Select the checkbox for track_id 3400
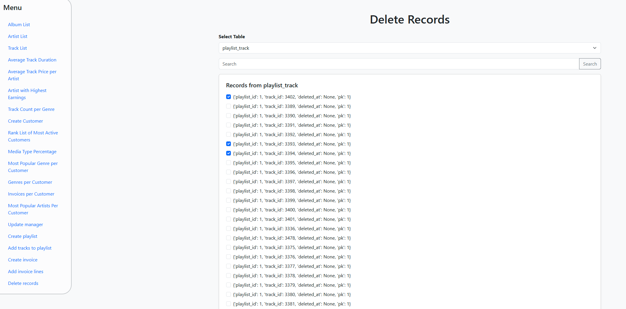 (x=229, y=210)
